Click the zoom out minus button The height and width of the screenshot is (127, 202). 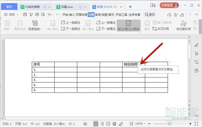[149, 124]
